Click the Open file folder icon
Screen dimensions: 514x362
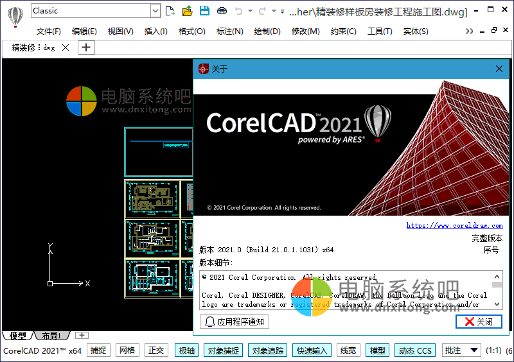point(188,11)
